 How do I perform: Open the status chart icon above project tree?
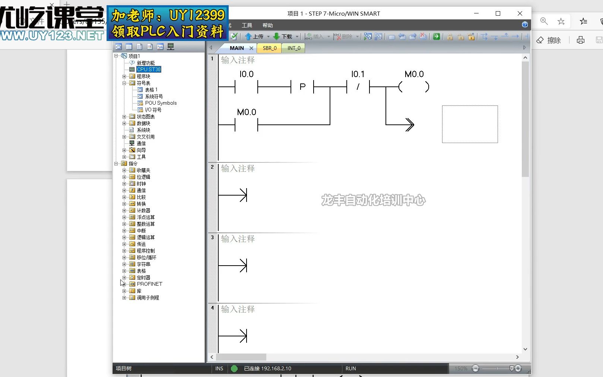[x=129, y=47]
